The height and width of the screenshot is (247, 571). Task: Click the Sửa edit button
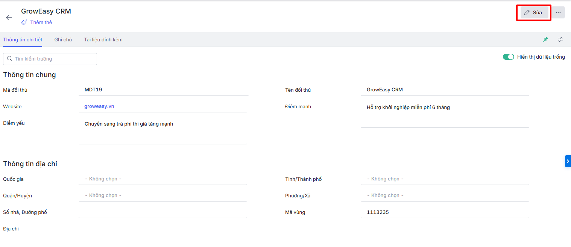pyautogui.click(x=533, y=12)
